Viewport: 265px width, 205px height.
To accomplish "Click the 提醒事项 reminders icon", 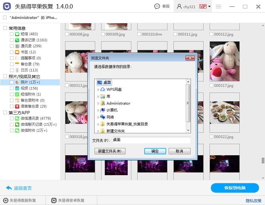I will click(x=17, y=58).
